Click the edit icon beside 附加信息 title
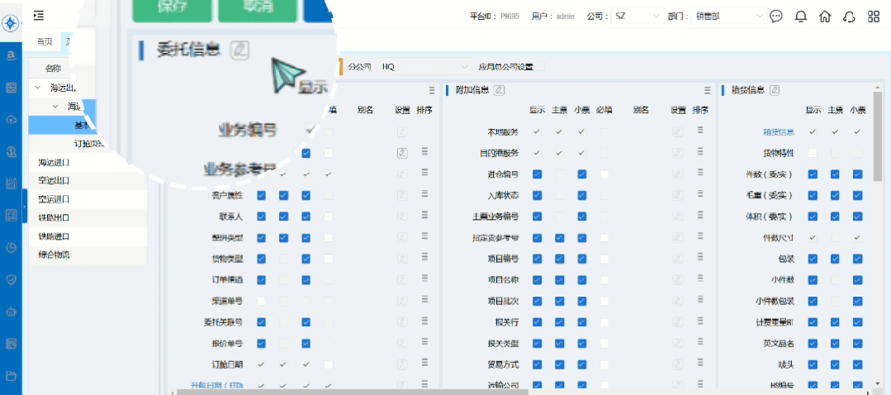Viewport: 891px width, 395px height. tap(499, 90)
